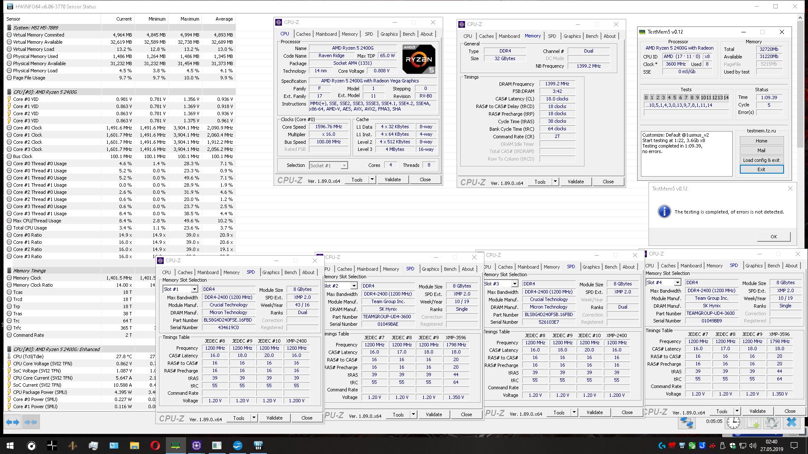Click HWiNFO collapse columns arrows icon
This screenshot has width=808, height=454.
coord(31,422)
